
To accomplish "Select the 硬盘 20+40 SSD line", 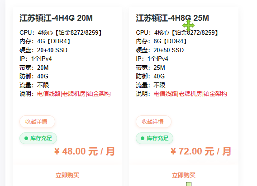I will pyautogui.click(x=43, y=50).
